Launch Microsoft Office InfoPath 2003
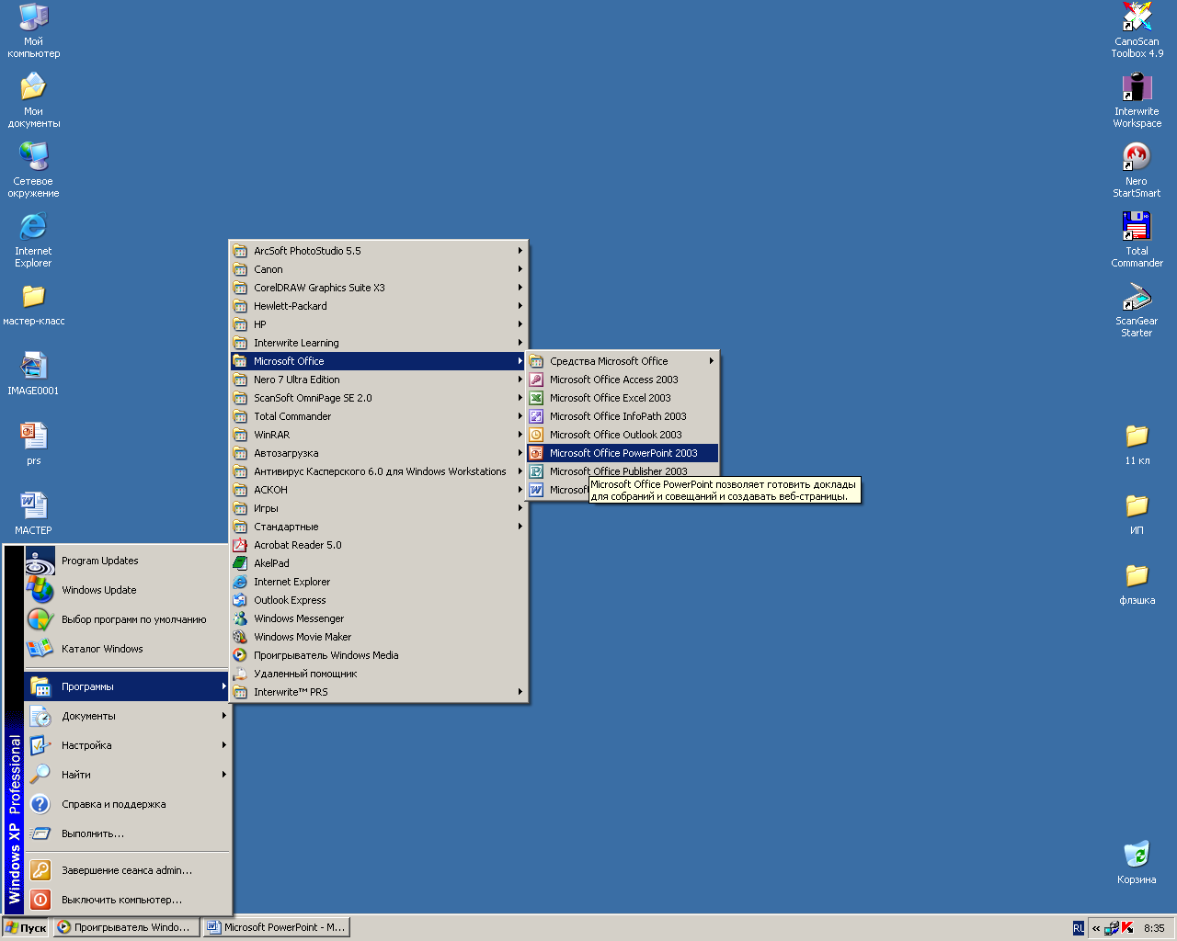 pyautogui.click(x=622, y=416)
